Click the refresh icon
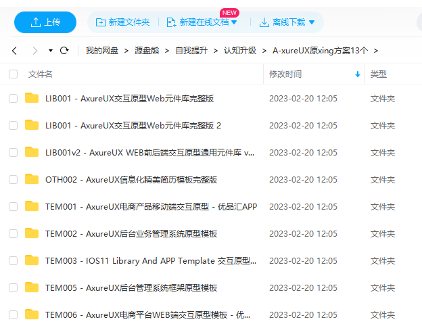422x330 pixels. (65, 51)
